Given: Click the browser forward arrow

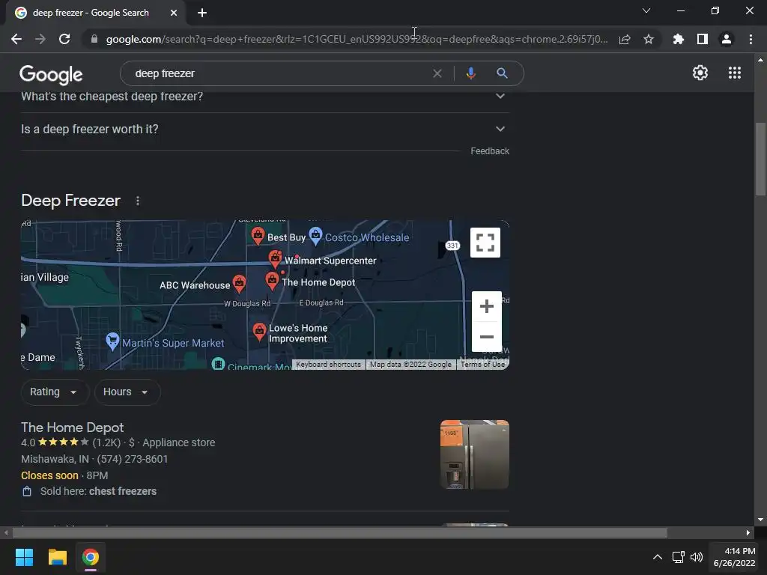Looking at the screenshot, I should click(x=40, y=39).
